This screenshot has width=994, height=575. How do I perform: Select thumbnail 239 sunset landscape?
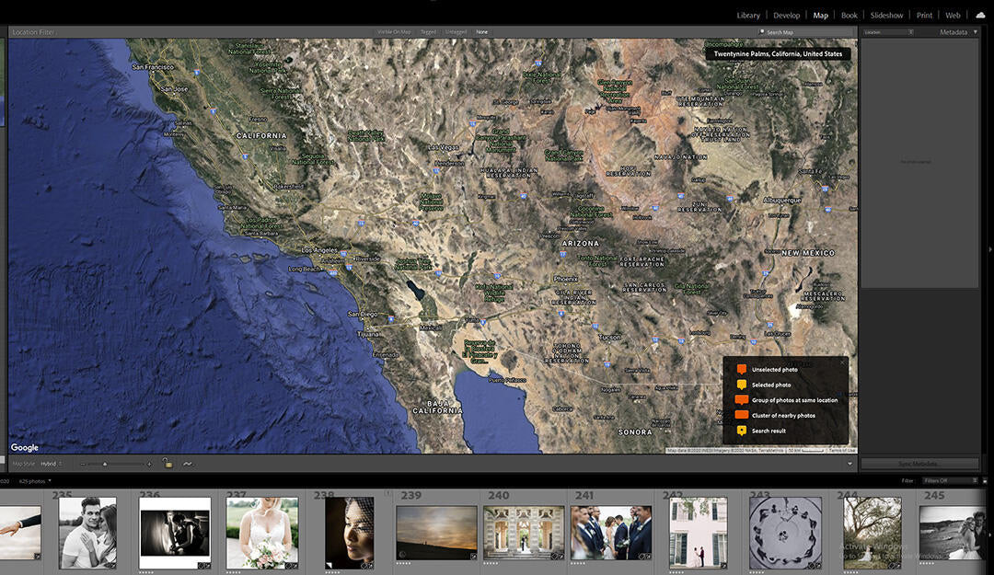click(x=436, y=533)
